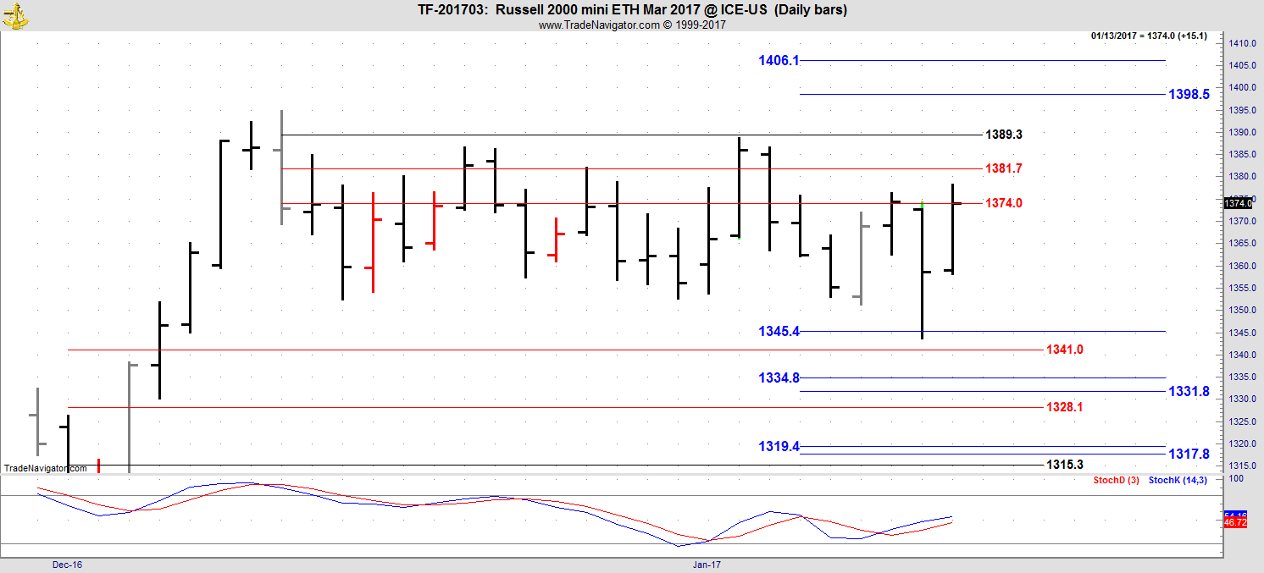Screen dimensions: 1264x573
Task: Click the 1389.3 black level label
Action: click(x=1003, y=135)
